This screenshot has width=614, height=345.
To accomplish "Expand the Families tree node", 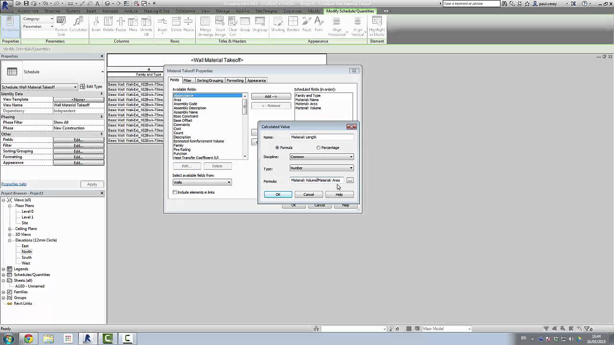I will (x=3, y=292).
